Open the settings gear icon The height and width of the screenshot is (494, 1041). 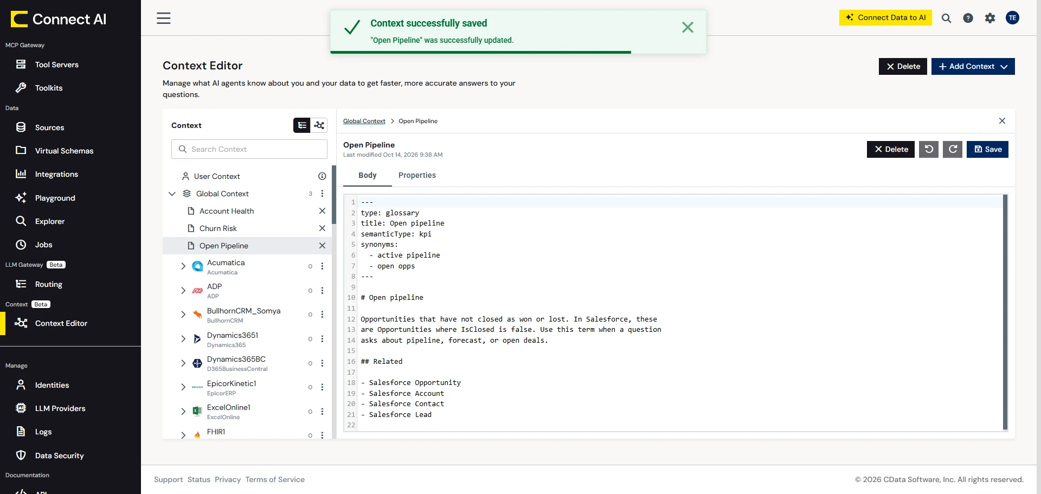pos(990,18)
